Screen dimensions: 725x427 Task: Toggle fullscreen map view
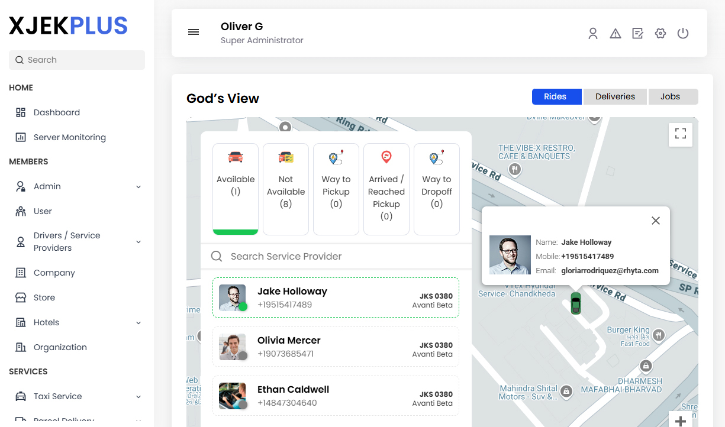pos(680,134)
